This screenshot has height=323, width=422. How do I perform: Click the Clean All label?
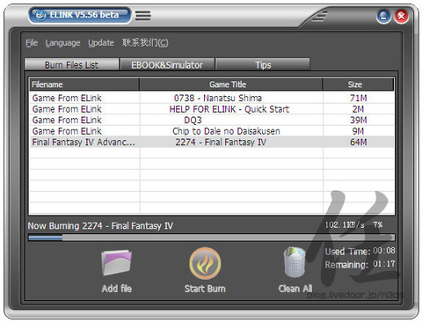[295, 289]
